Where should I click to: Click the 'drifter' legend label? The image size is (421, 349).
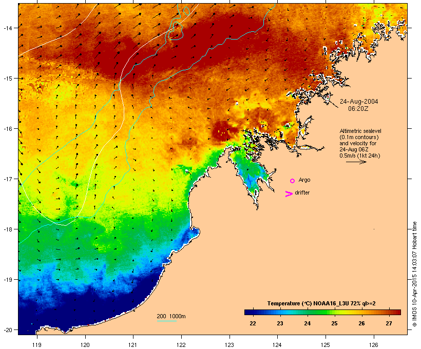coord(302,192)
